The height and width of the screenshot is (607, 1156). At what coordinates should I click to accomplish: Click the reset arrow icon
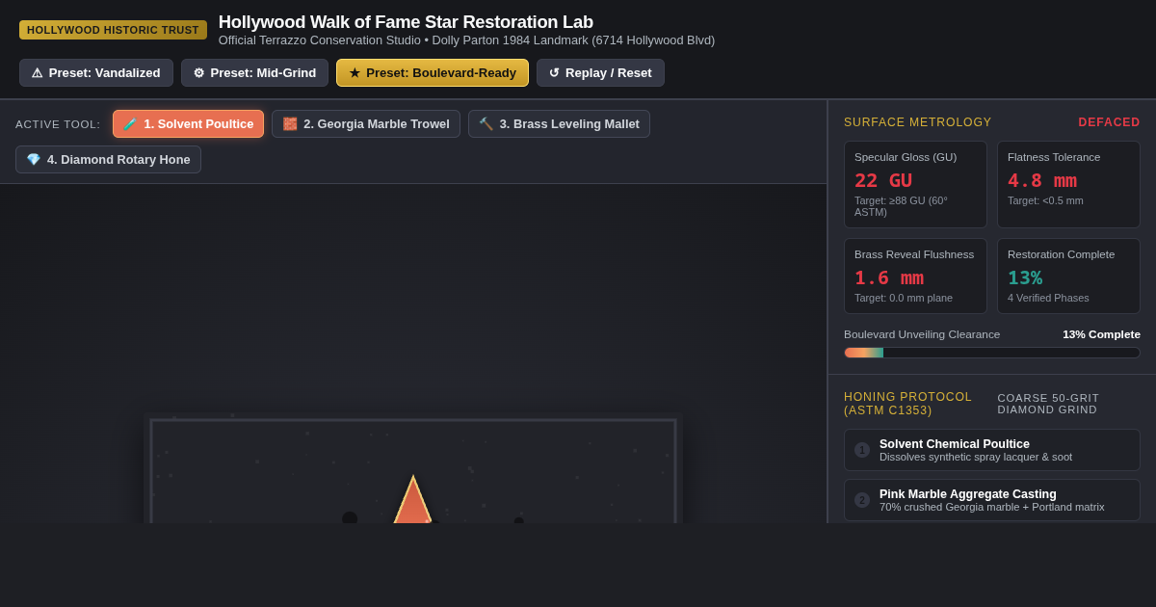(x=555, y=73)
